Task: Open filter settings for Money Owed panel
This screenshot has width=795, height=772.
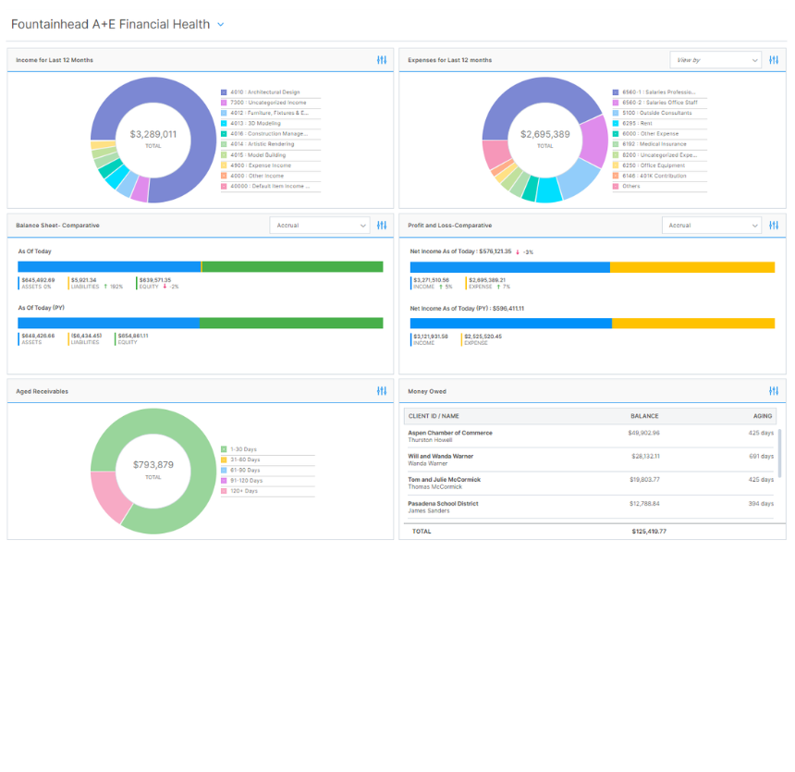Action: click(x=774, y=391)
